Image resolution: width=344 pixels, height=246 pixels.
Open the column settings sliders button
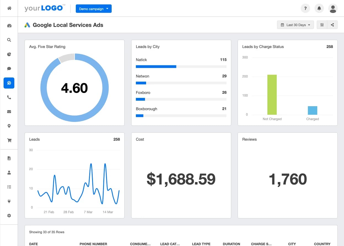(x=322, y=25)
